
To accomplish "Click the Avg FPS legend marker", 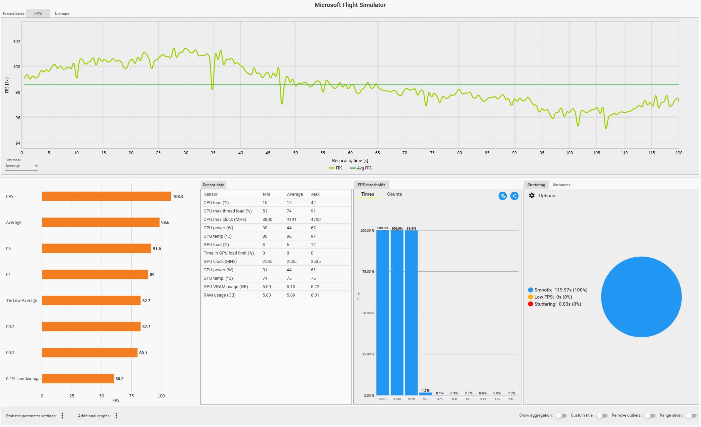I will (353, 168).
